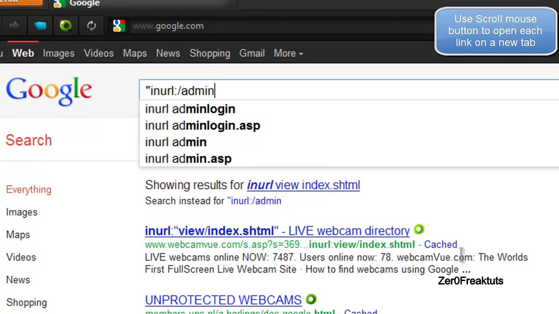559x314 pixels.
Task: Open the UNPROTECTED WEBCAMS result link
Action: pos(223,300)
